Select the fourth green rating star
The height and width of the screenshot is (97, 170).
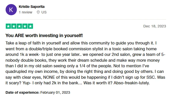[x=25, y=26]
